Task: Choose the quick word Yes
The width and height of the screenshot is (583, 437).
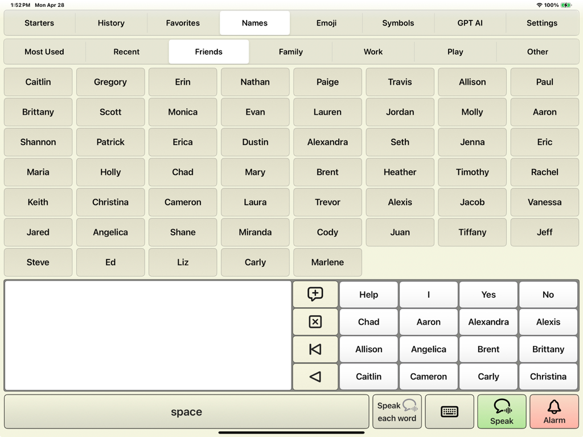Action: pos(488,294)
